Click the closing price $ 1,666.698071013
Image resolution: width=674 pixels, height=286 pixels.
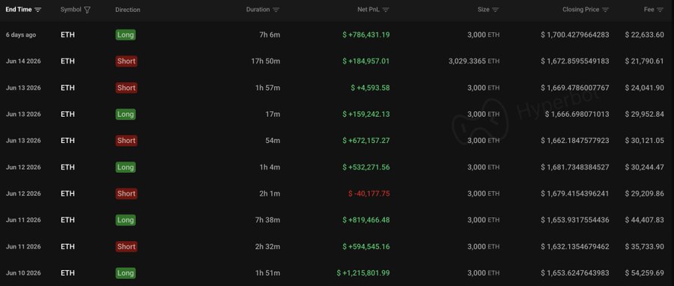577,115
